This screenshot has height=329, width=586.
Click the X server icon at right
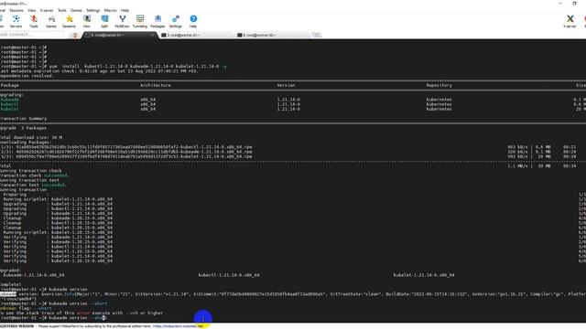(x=570, y=21)
